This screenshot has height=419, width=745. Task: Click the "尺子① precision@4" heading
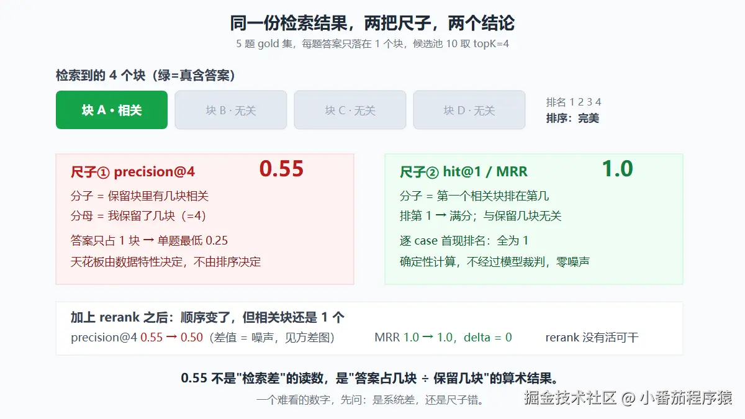tap(133, 172)
